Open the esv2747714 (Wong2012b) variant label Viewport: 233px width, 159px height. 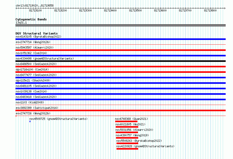coord(33,42)
